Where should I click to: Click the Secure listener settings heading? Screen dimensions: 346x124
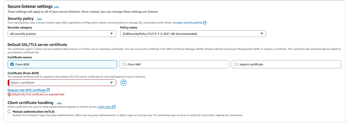coord(30,7)
